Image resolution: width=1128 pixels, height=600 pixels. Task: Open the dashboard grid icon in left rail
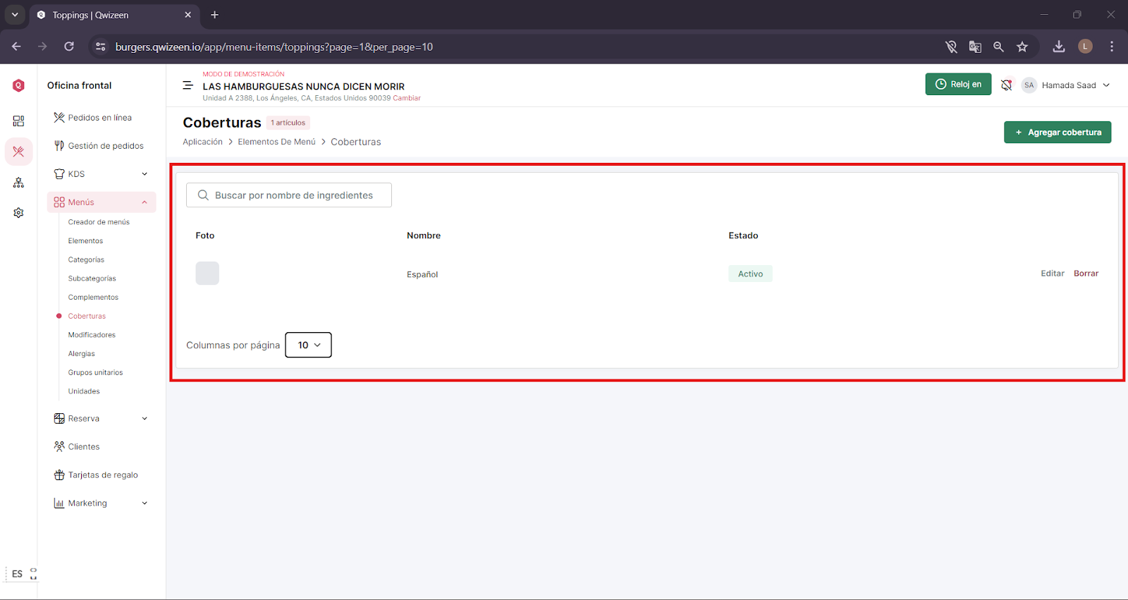coord(18,121)
